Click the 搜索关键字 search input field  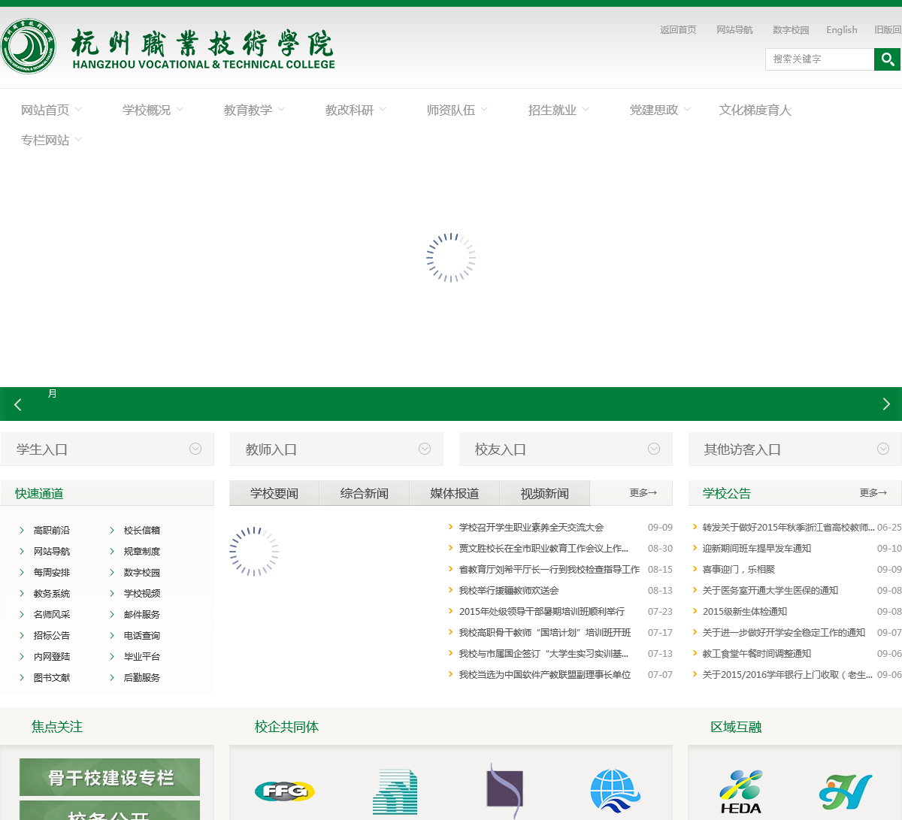819,59
